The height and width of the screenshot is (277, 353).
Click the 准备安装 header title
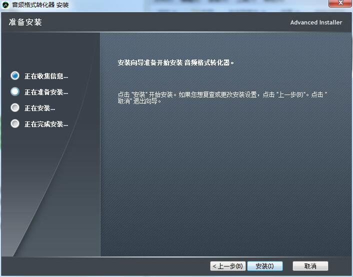(x=25, y=22)
